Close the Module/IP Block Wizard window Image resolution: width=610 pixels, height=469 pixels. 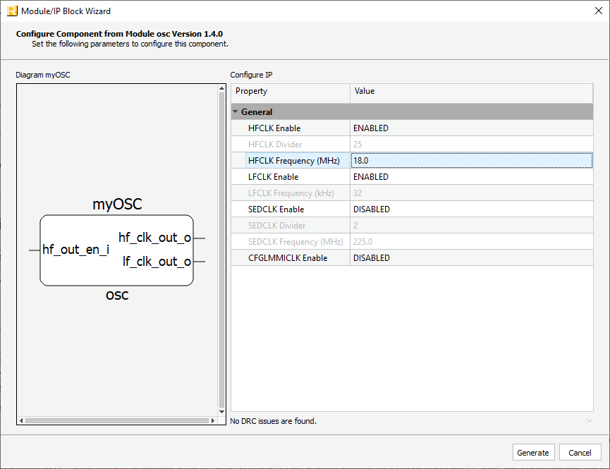pos(598,11)
